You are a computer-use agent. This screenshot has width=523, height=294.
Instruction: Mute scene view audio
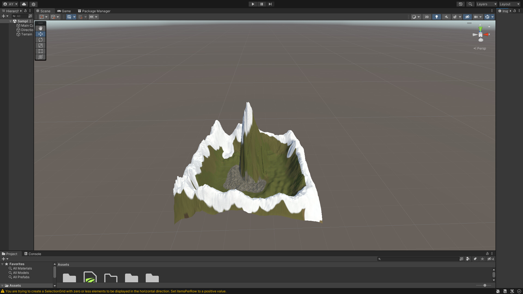click(446, 17)
